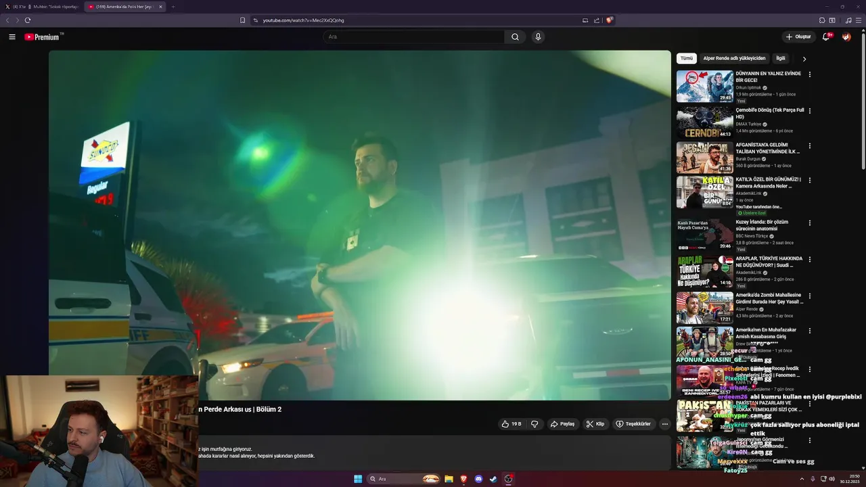Open Windows Start menu
This screenshot has width=866, height=487.
pyautogui.click(x=358, y=479)
